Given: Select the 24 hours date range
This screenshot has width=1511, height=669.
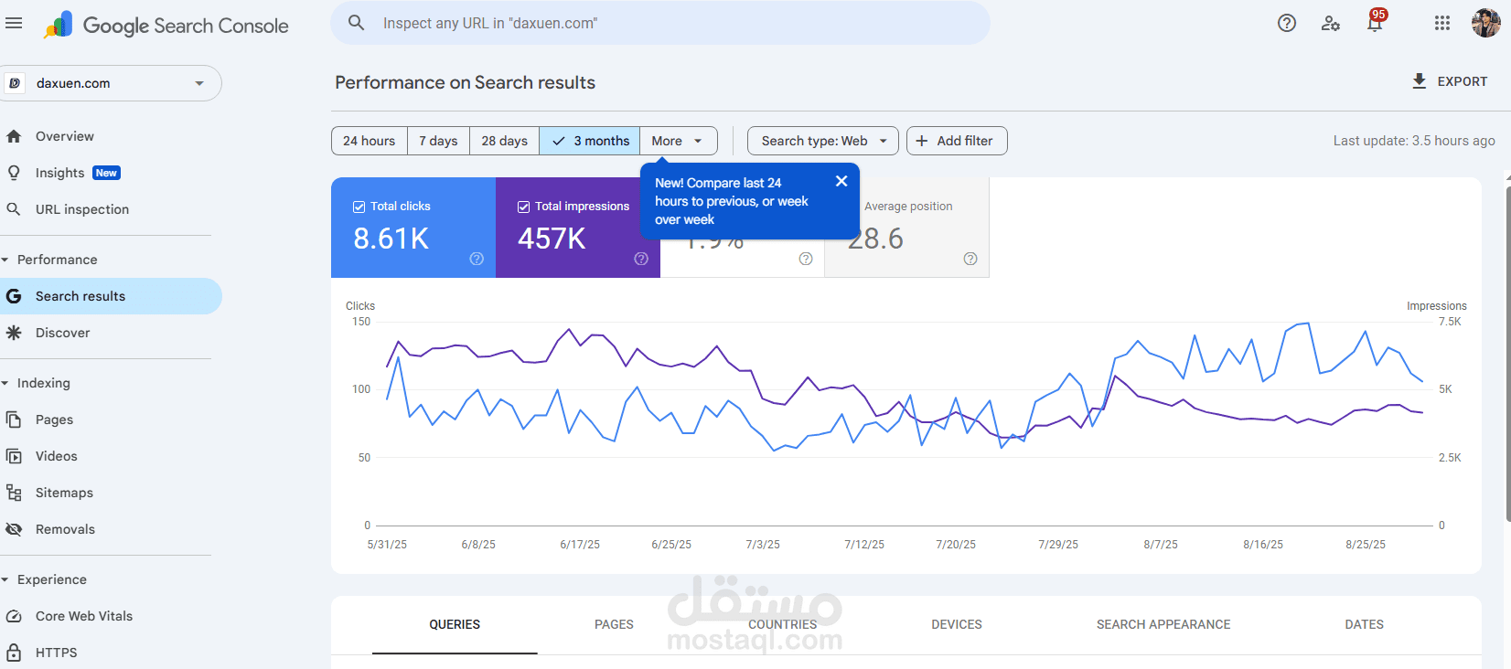Looking at the screenshot, I should tap(370, 141).
